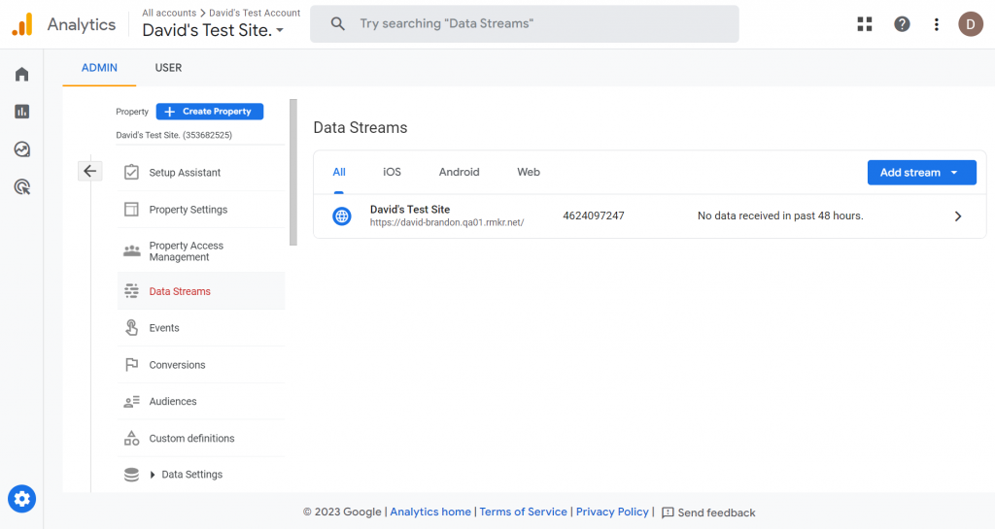Screen dimensions: 995x529
Task: Click the Create Property button
Action: click(210, 112)
